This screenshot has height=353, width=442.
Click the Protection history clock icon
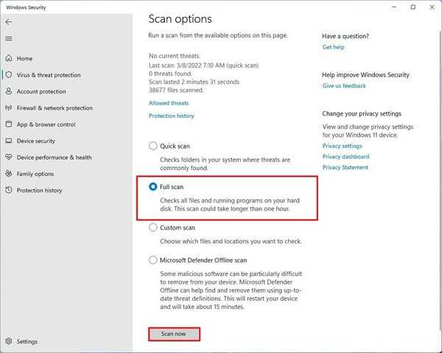coord(9,190)
